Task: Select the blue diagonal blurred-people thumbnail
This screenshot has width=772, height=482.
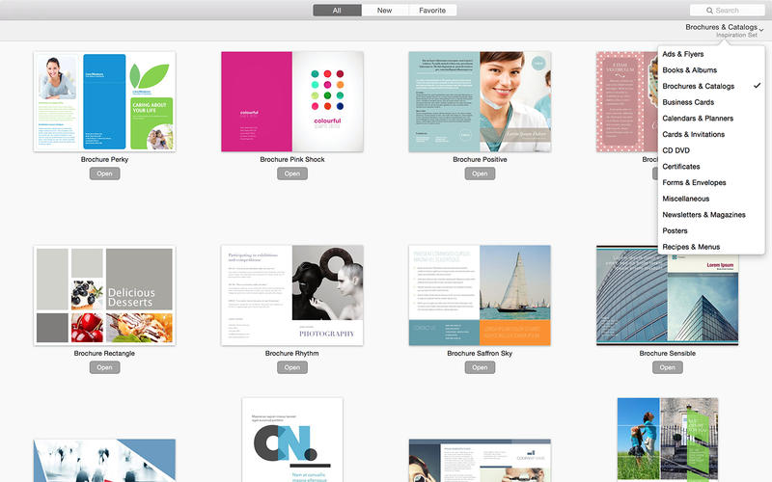Action: point(104,461)
